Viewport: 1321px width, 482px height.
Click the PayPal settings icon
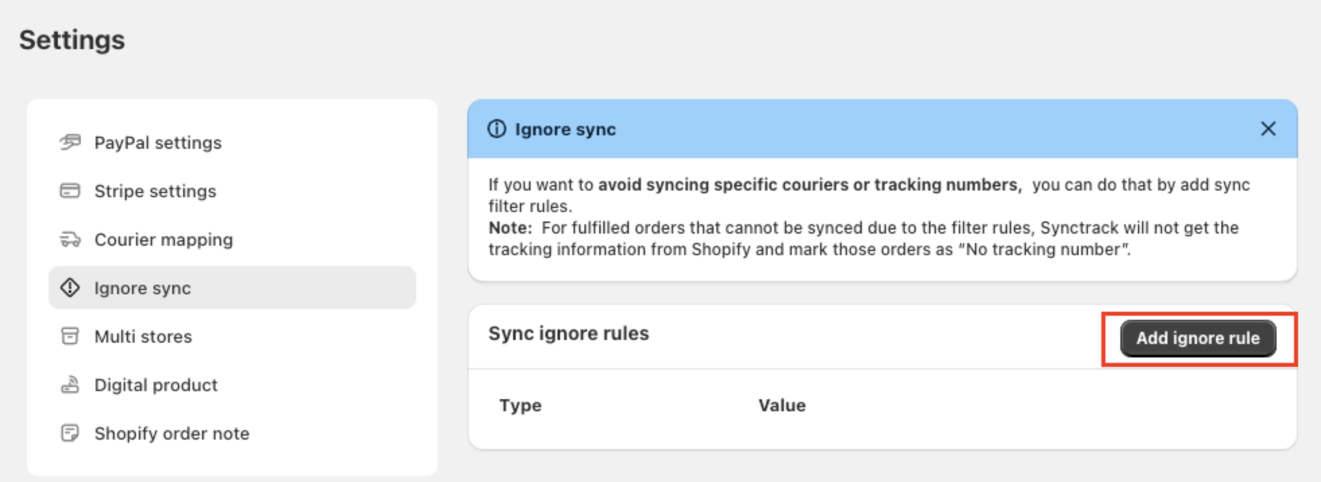pyautogui.click(x=69, y=142)
